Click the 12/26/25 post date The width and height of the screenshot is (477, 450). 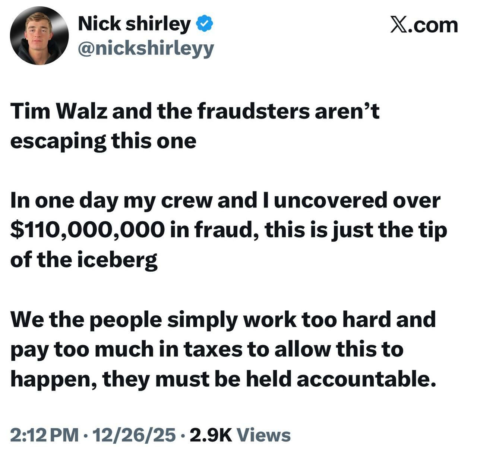(x=135, y=434)
